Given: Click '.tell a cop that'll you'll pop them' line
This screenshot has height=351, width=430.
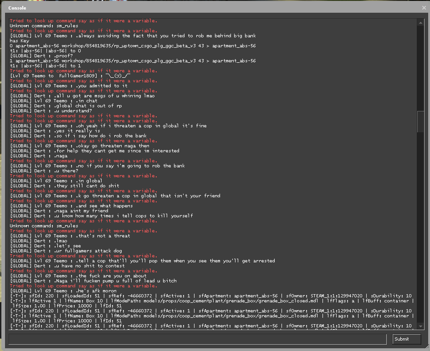Looking at the screenshot, I should [x=142, y=261].
